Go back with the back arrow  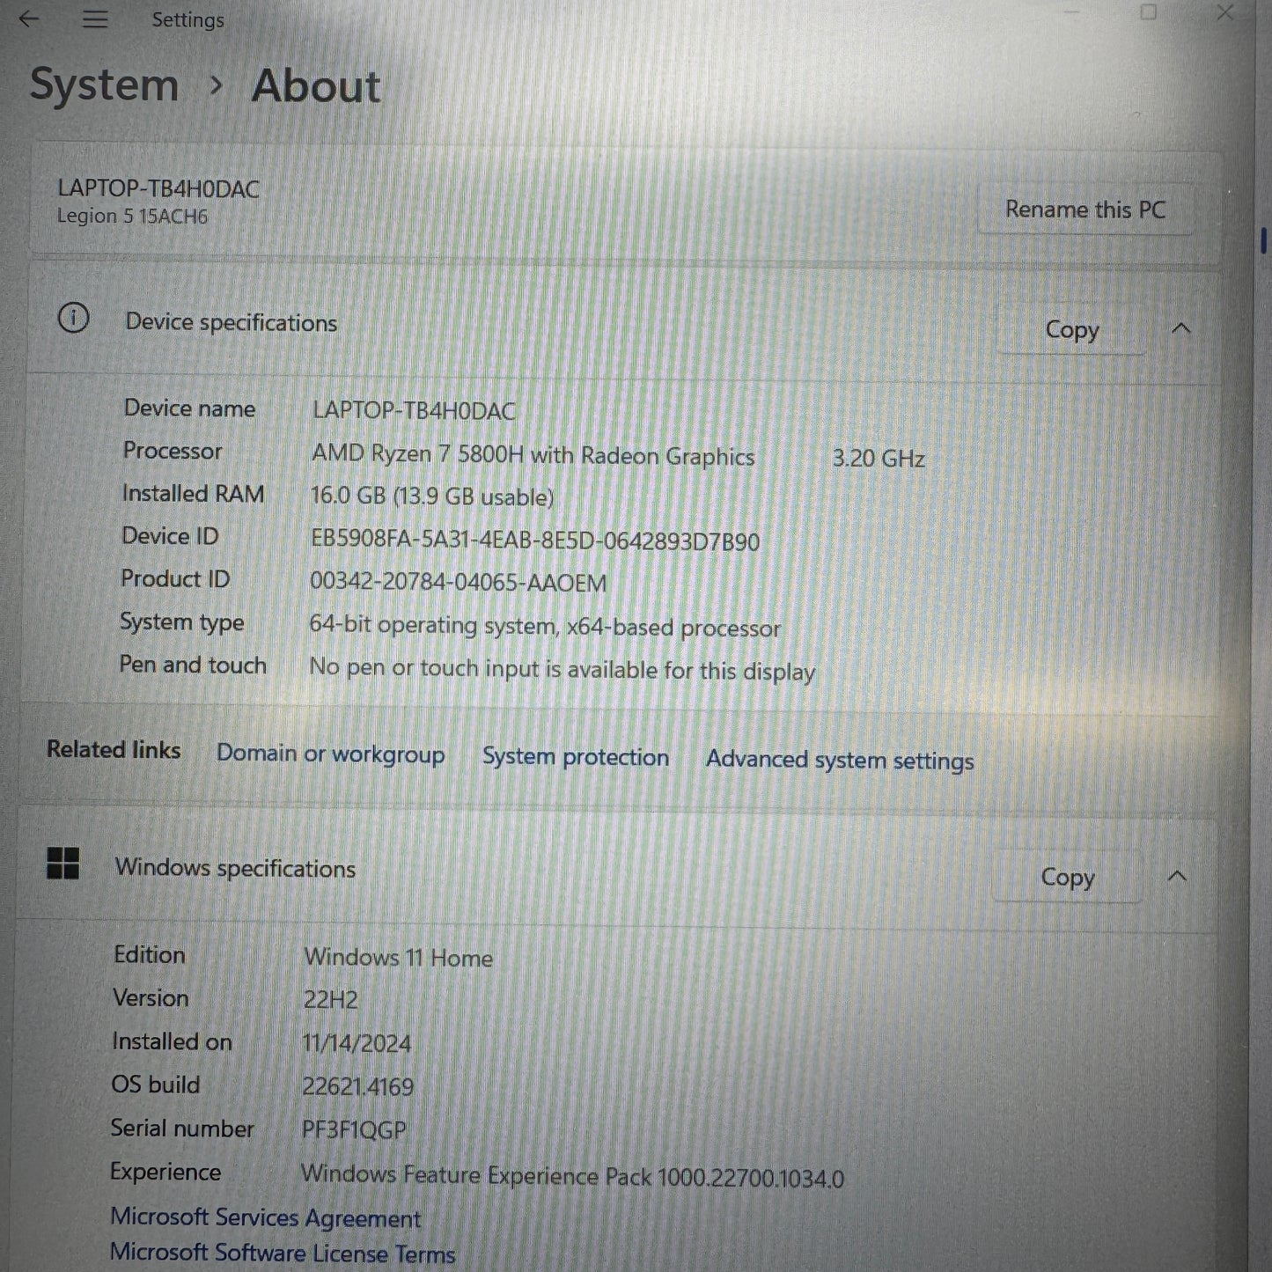29,18
